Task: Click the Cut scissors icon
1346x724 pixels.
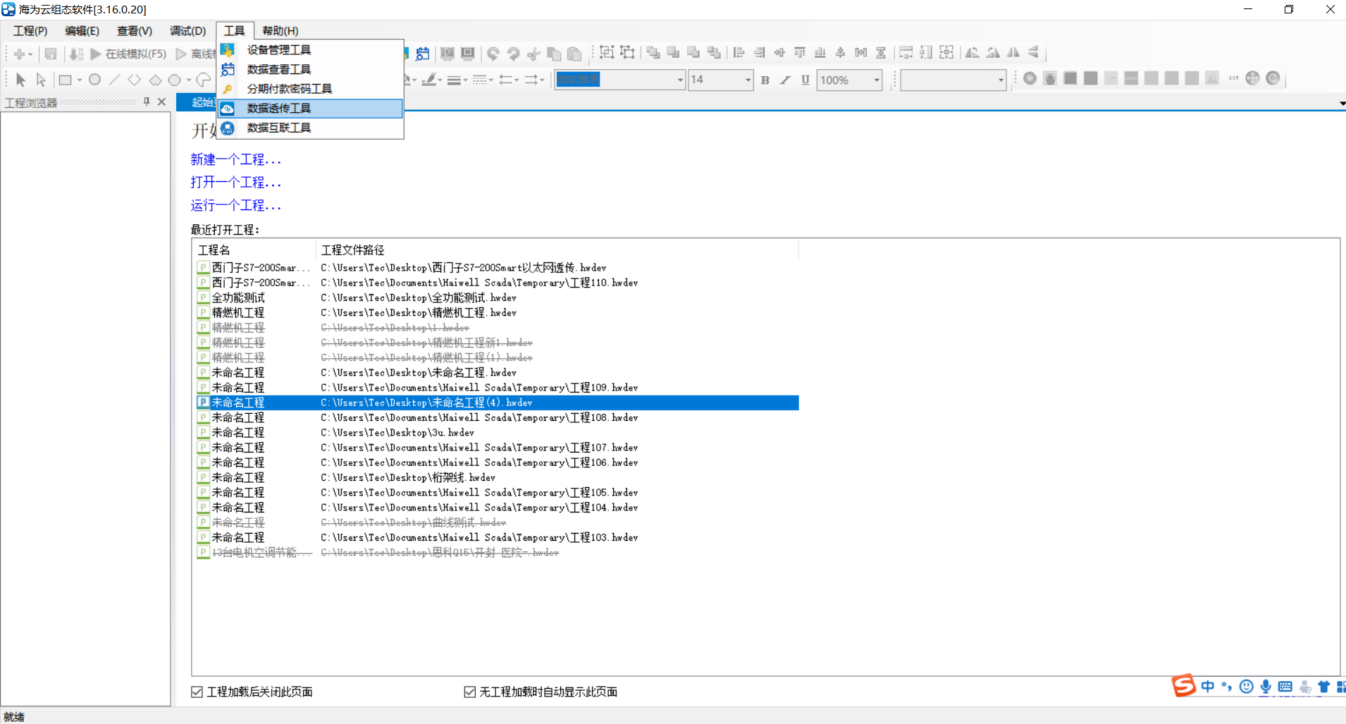Action: 533,54
